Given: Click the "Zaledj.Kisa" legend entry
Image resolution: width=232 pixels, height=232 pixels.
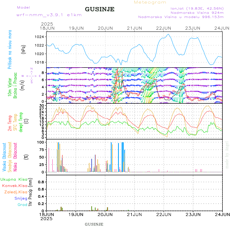Looking at the screenshot, I should (x=16, y=192).
